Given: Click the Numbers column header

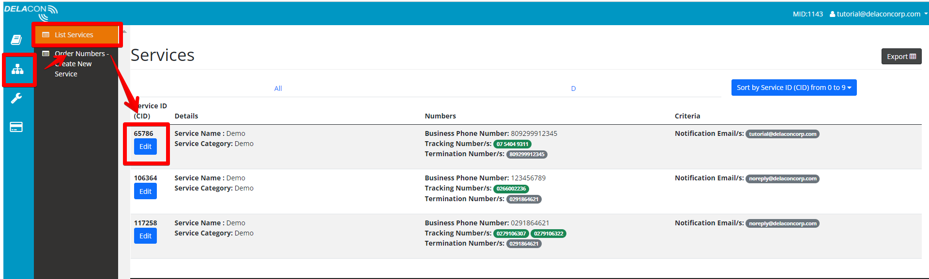Looking at the screenshot, I should (x=440, y=116).
